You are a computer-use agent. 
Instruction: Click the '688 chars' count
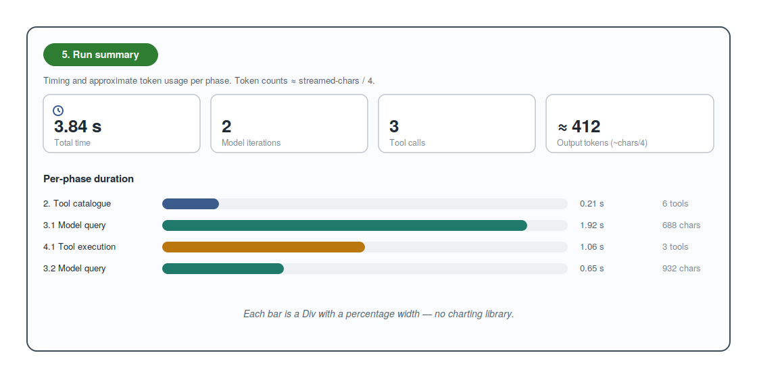coord(681,225)
